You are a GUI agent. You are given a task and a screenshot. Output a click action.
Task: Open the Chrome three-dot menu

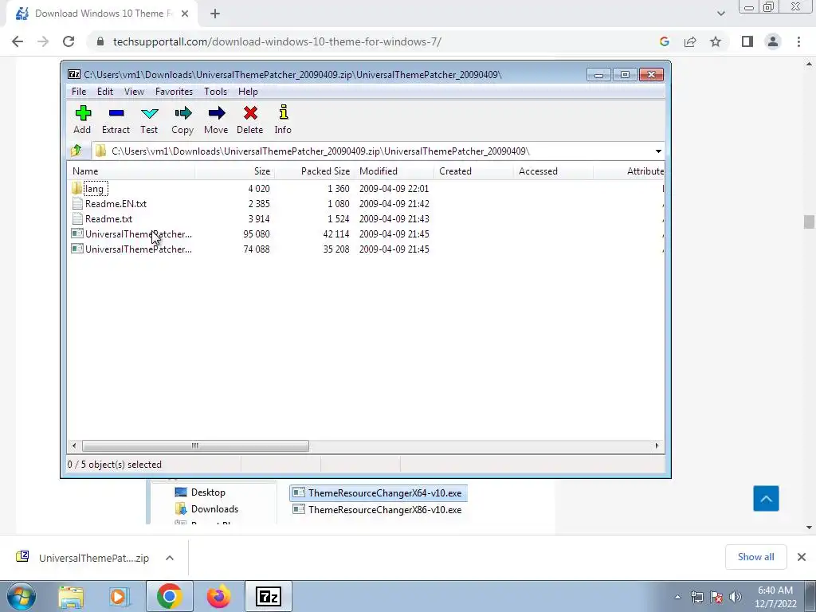(x=798, y=41)
